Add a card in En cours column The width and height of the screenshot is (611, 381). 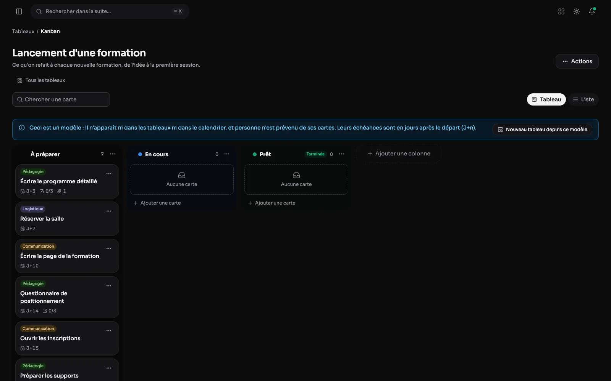coord(157,203)
